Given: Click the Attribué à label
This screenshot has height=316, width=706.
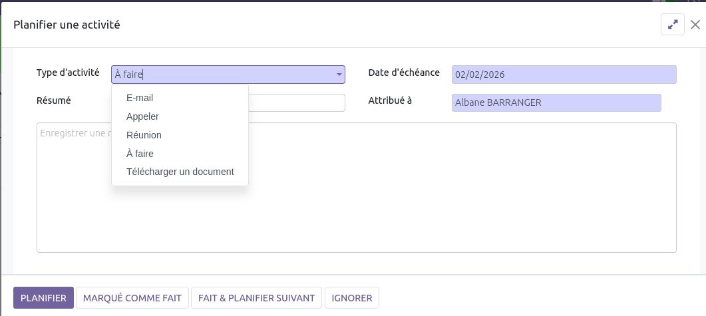Looking at the screenshot, I should click(x=390, y=100).
